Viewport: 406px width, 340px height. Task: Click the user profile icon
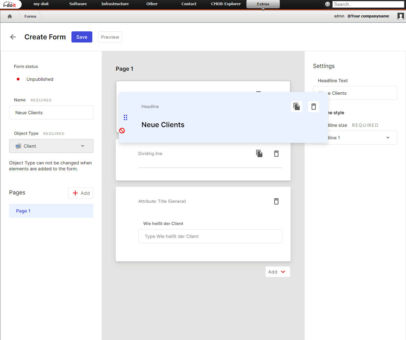(x=400, y=16)
